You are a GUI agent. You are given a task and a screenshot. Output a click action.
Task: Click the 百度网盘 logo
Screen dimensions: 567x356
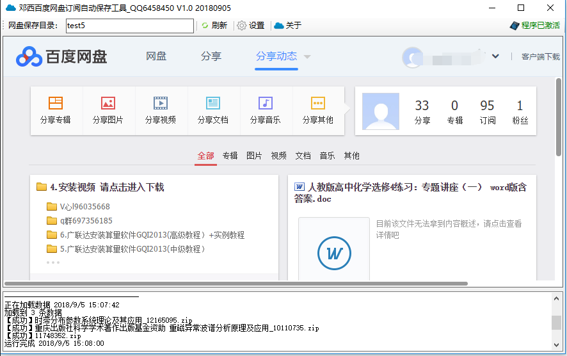pyautogui.click(x=61, y=56)
